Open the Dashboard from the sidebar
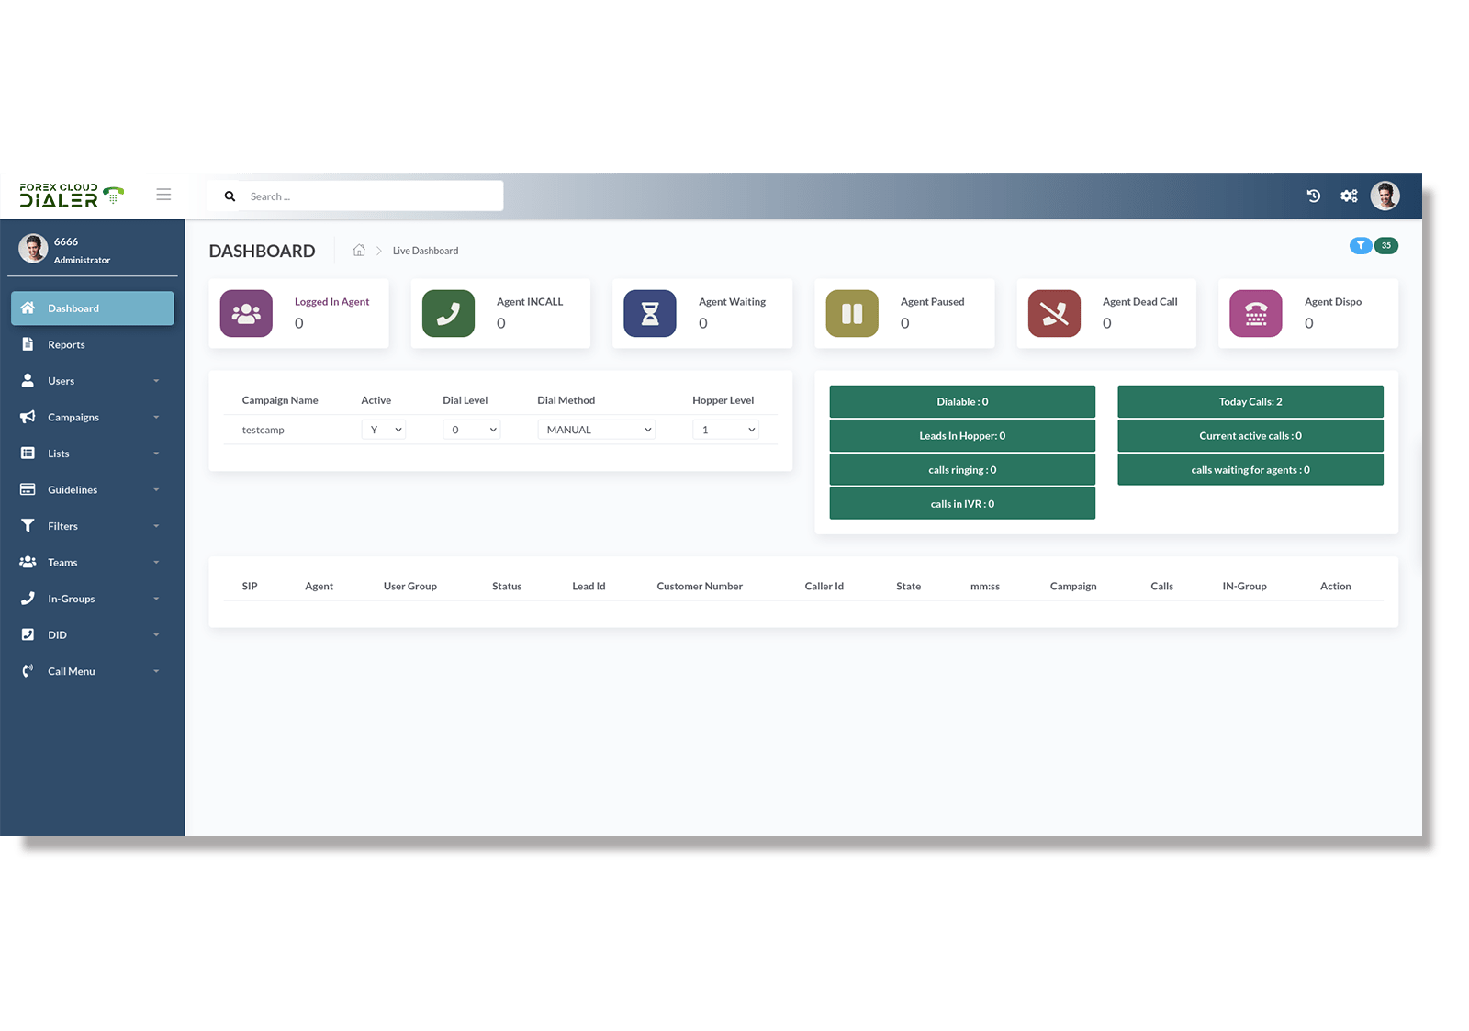 point(73,308)
